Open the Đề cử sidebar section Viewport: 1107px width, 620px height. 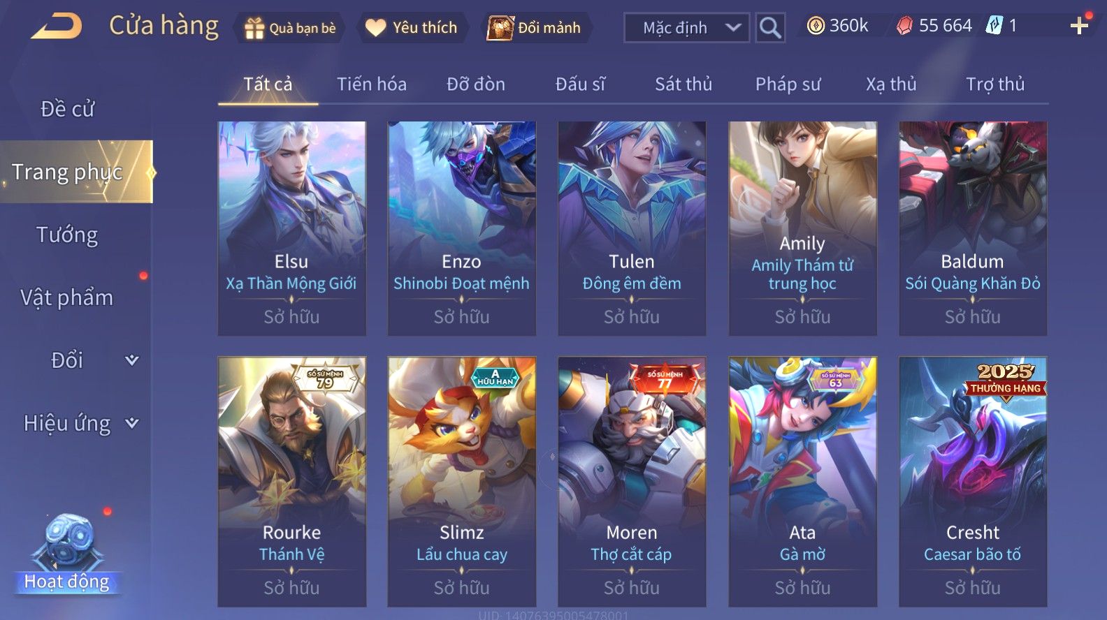[67, 109]
